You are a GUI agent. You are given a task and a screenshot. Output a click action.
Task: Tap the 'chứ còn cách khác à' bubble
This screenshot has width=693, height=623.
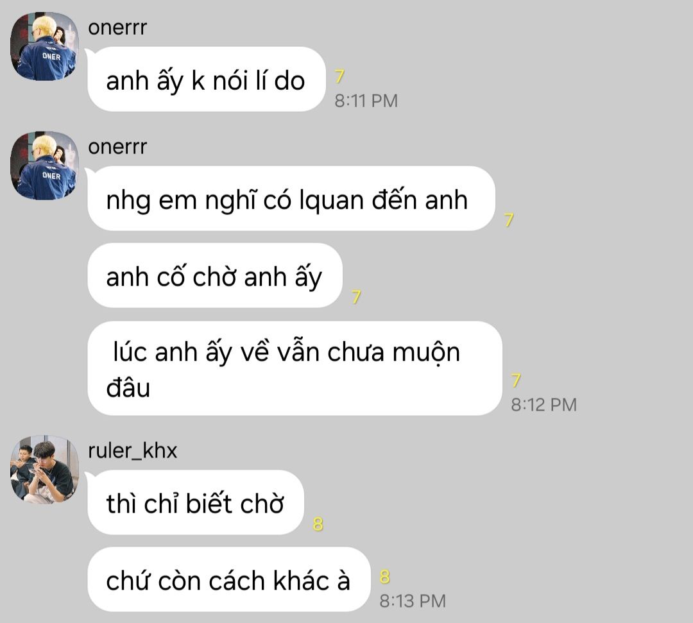coord(229,579)
